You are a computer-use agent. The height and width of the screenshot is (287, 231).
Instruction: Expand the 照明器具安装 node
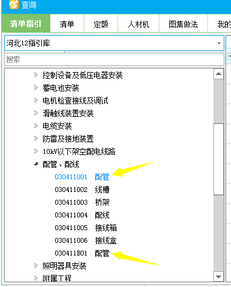point(36,266)
